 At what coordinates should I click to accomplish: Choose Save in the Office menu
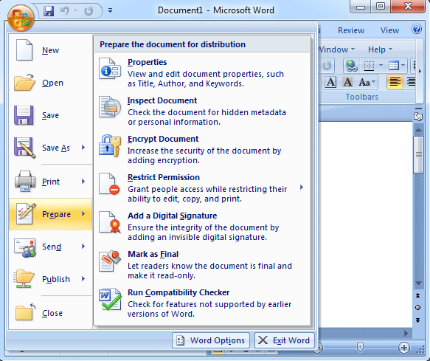[x=50, y=115]
